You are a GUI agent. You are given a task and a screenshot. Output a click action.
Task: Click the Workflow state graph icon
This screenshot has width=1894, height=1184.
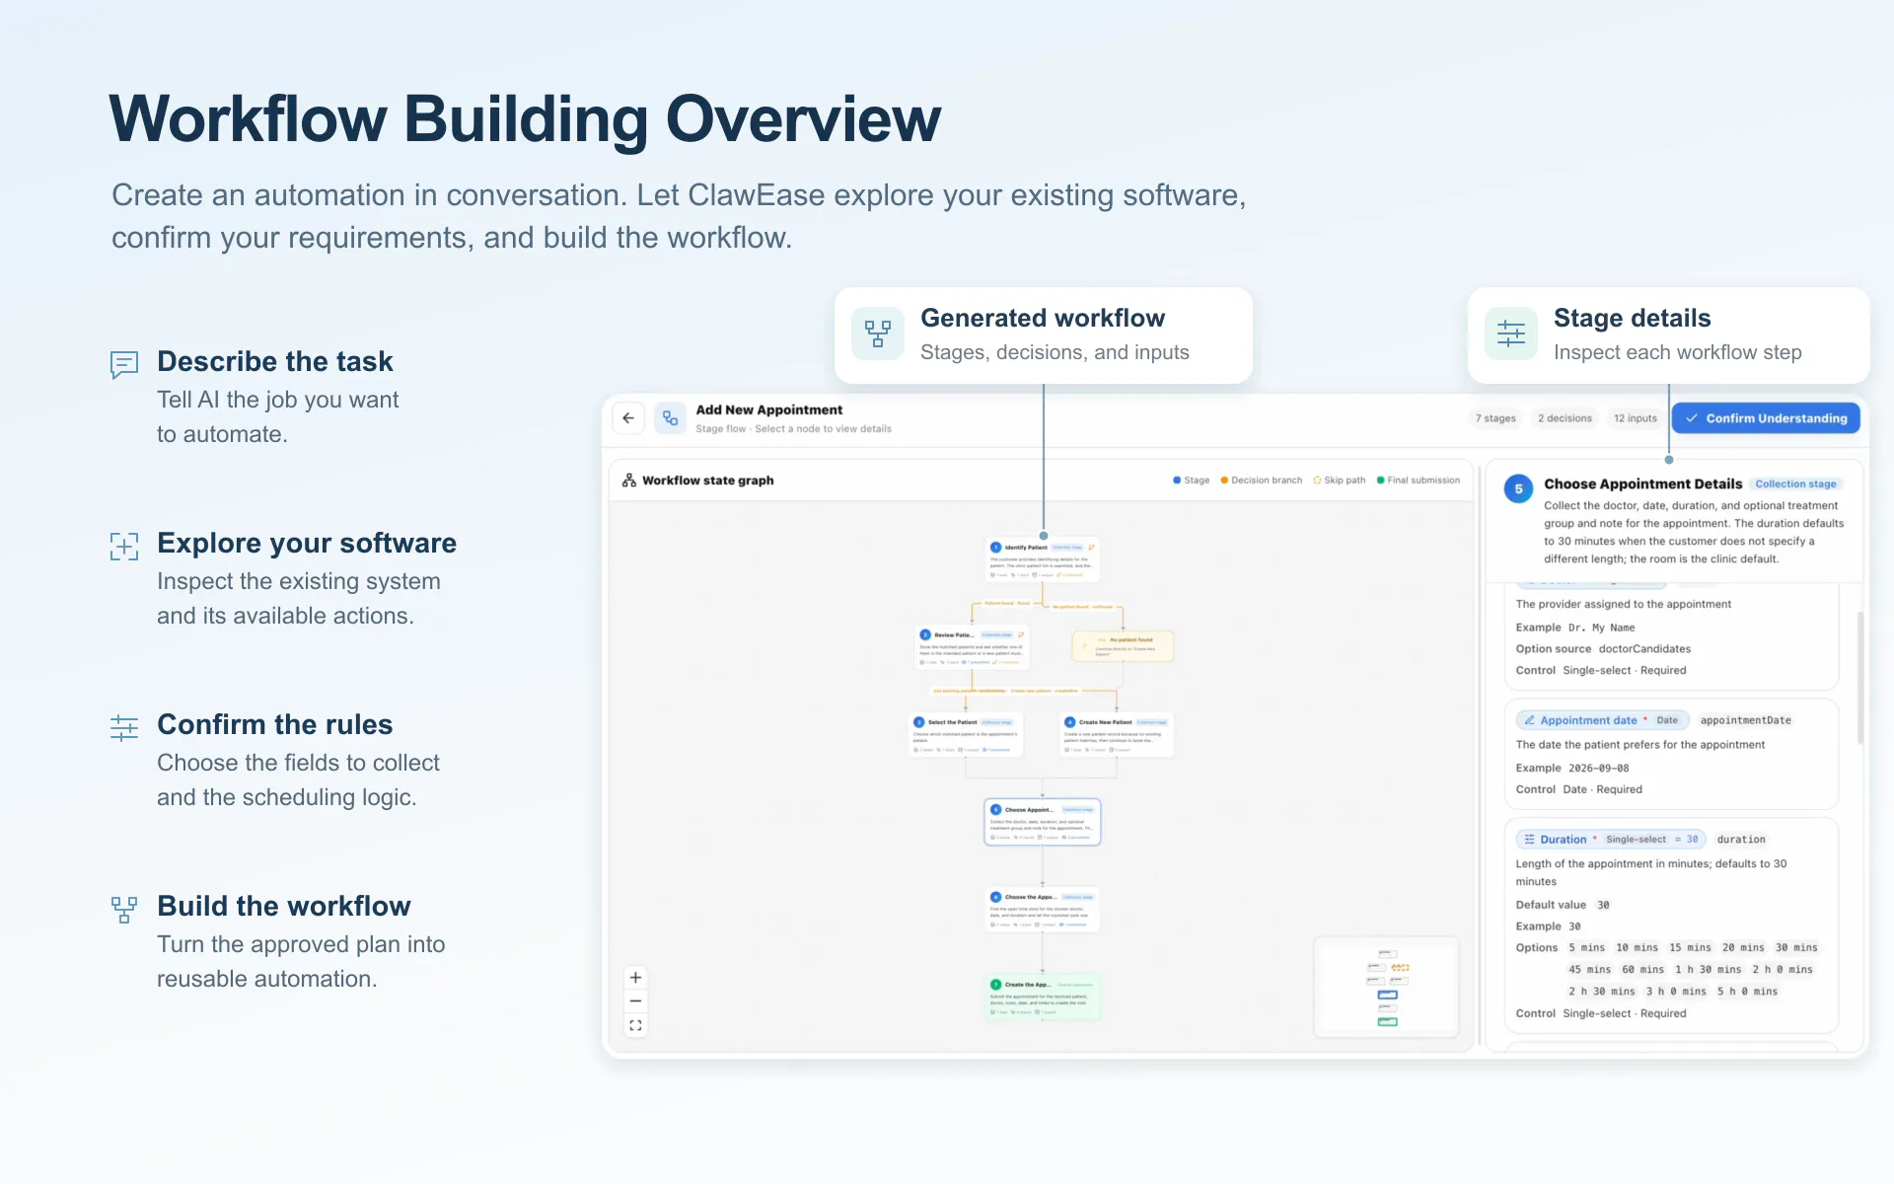click(629, 481)
